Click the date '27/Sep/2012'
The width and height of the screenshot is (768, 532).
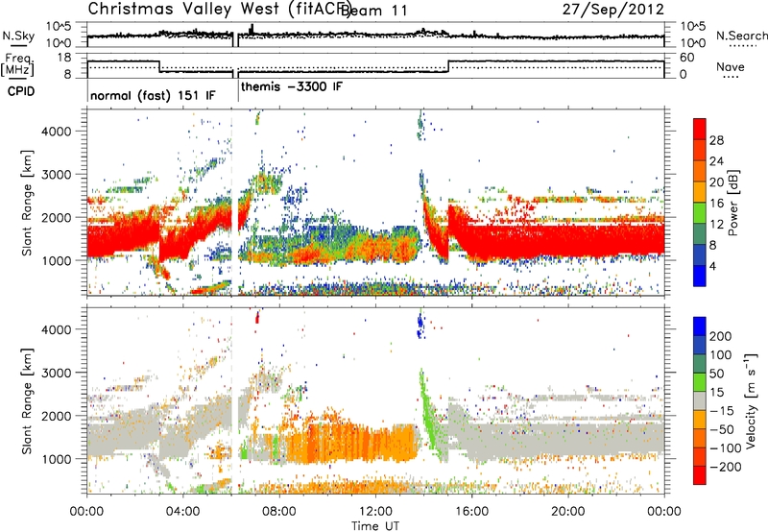(x=612, y=10)
